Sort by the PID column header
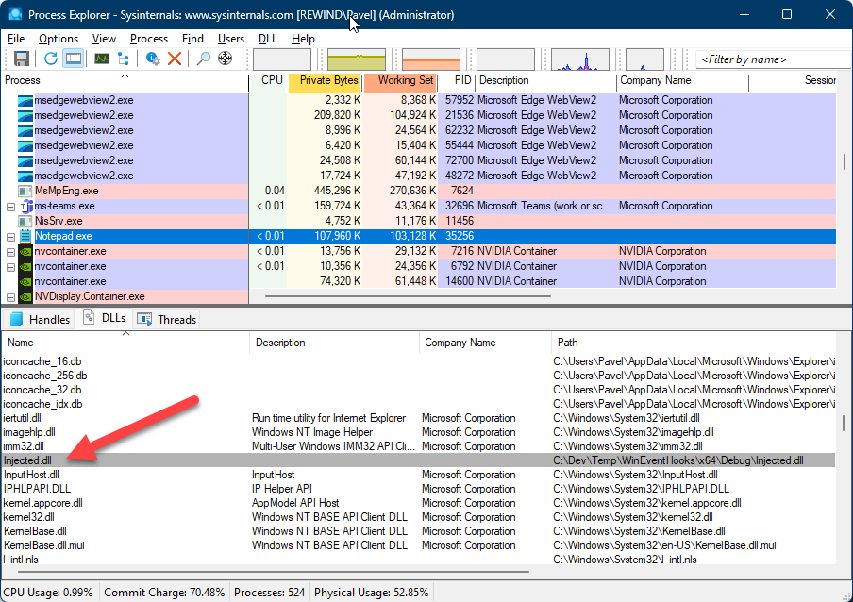The image size is (853, 602). point(457,80)
